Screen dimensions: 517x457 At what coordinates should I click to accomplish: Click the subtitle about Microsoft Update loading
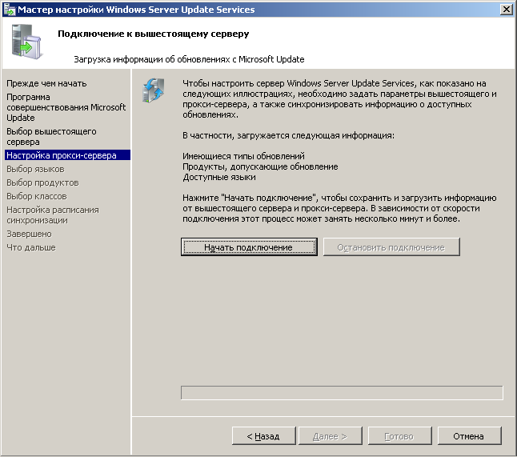[x=189, y=59]
